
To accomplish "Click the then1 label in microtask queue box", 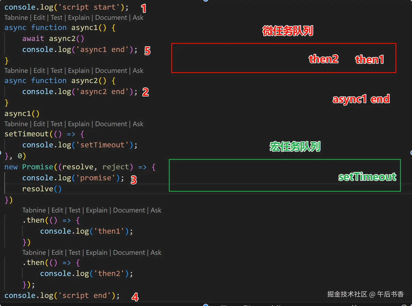I will click(369, 59).
